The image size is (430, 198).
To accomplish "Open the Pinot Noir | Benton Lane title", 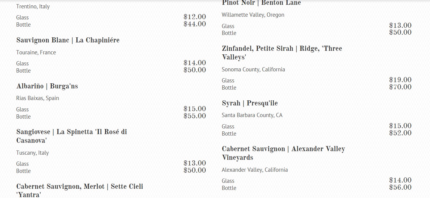I will (x=261, y=3).
